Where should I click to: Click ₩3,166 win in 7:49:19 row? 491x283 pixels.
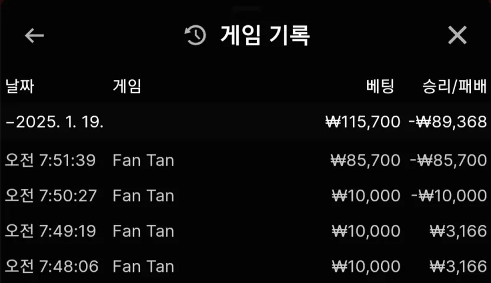pos(459,231)
